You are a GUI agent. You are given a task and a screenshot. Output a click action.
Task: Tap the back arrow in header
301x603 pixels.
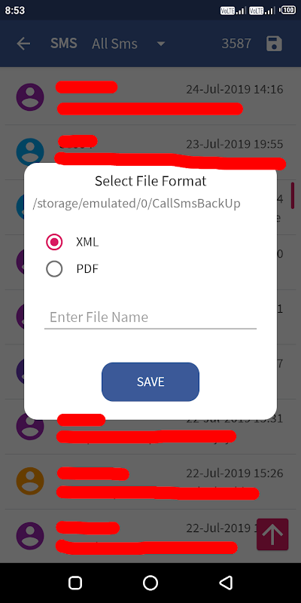pyautogui.click(x=23, y=44)
